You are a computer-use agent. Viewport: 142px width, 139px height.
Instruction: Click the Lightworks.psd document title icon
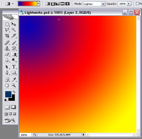coord(22,12)
